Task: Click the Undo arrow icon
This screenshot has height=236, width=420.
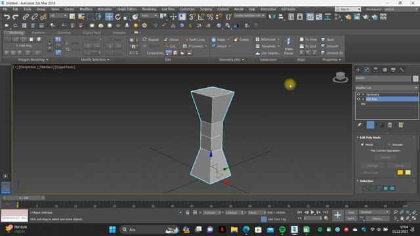Action: pyautogui.click(x=7, y=17)
